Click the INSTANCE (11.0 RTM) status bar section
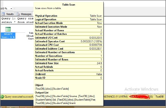166x108 pixels. pos(116,97)
